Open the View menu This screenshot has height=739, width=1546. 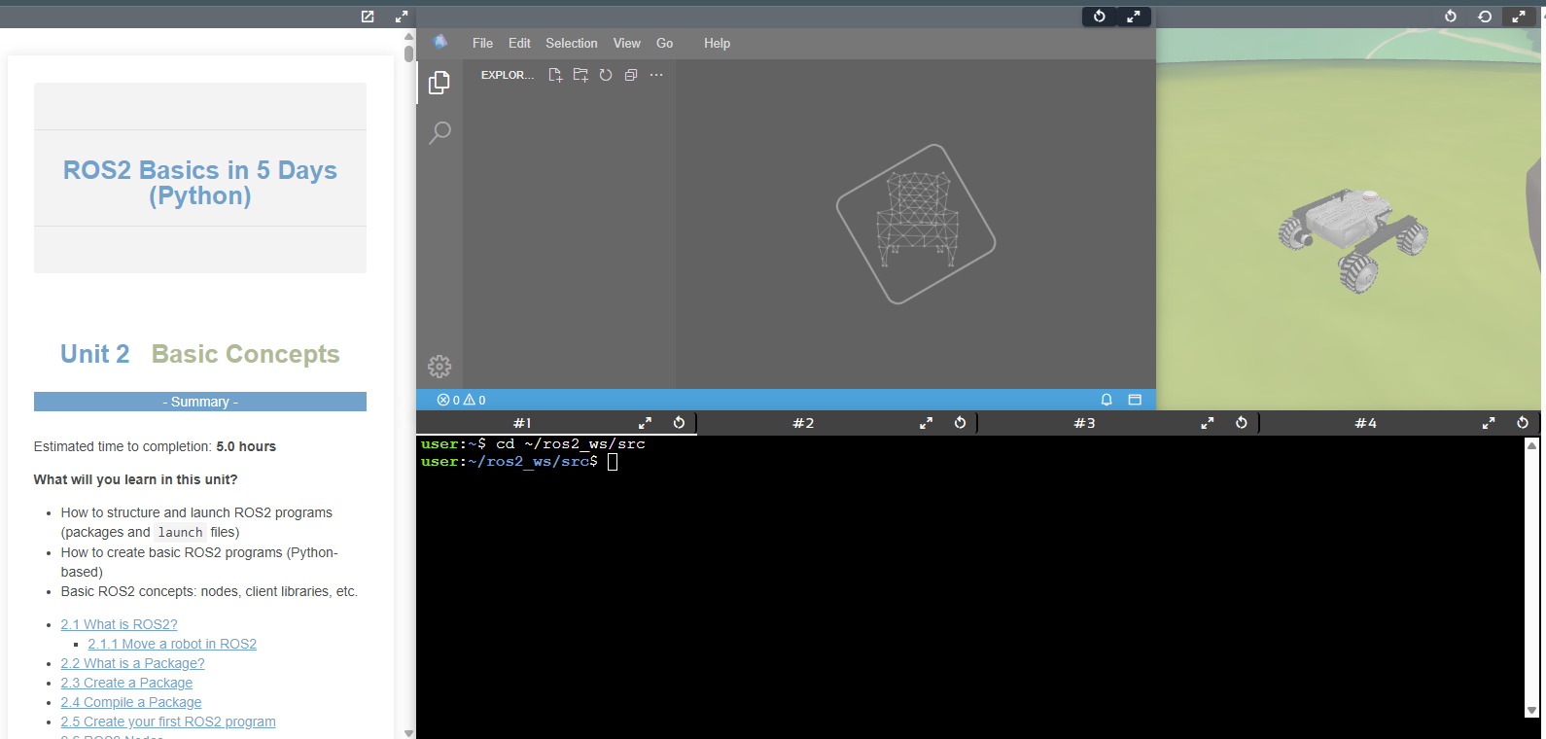(626, 43)
